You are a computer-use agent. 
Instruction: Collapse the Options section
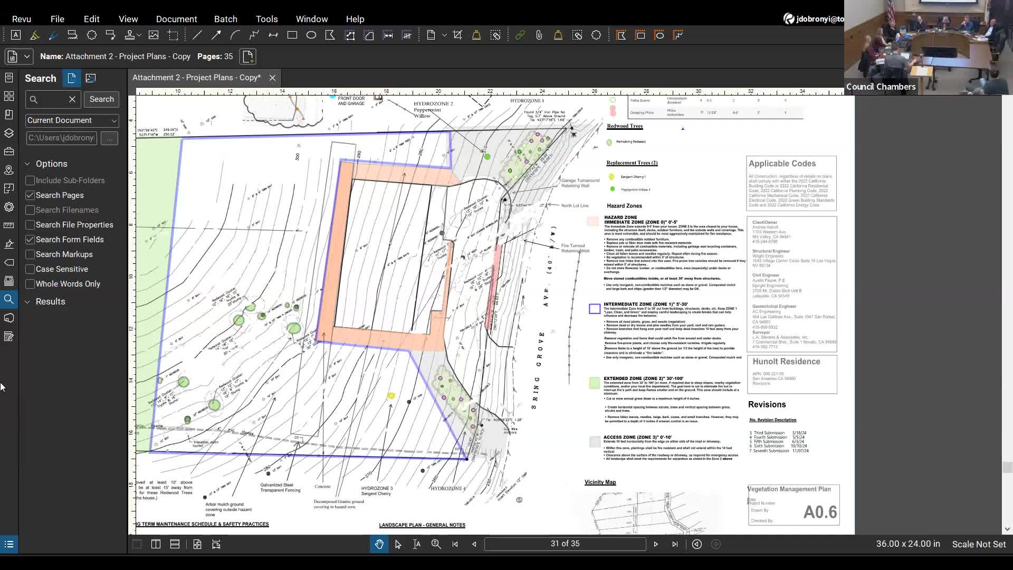click(27, 164)
